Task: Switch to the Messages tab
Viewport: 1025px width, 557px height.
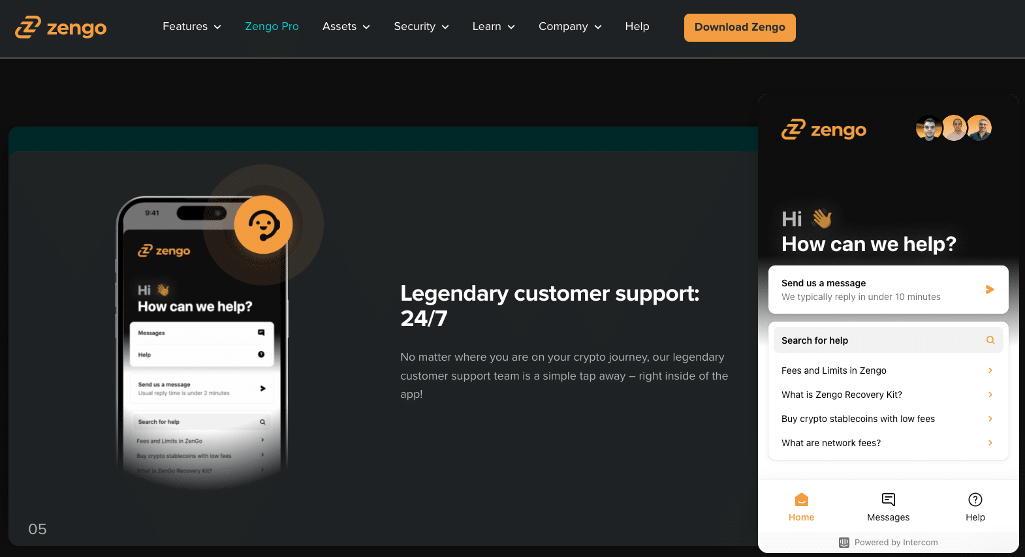Action: (888, 507)
